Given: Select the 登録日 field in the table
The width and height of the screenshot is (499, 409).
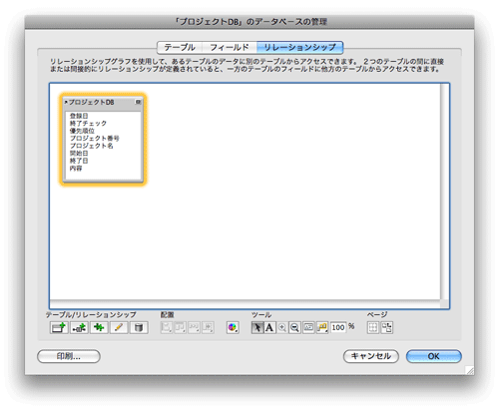Looking at the screenshot, I should [79, 116].
